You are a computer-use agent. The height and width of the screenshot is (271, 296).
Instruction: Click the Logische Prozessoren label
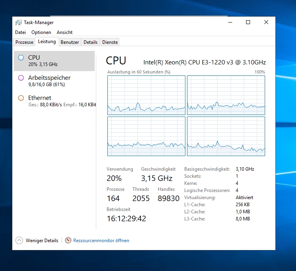[207, 190]
